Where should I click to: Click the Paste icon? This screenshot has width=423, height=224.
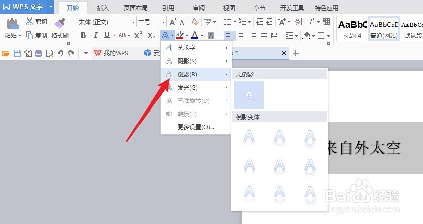(13, 24)
